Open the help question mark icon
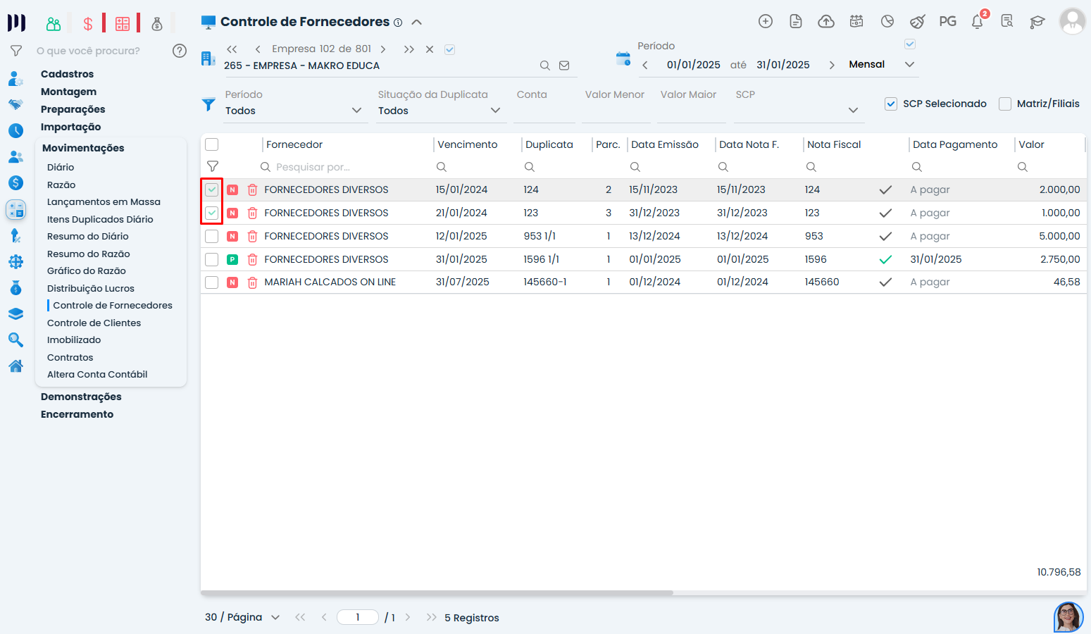Screen dimensions: 1091x634 point(180,51)
